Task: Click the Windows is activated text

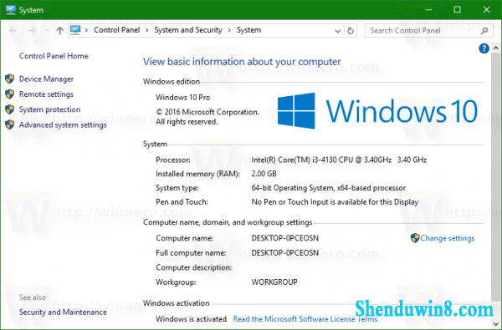Action: pos(191,319)
